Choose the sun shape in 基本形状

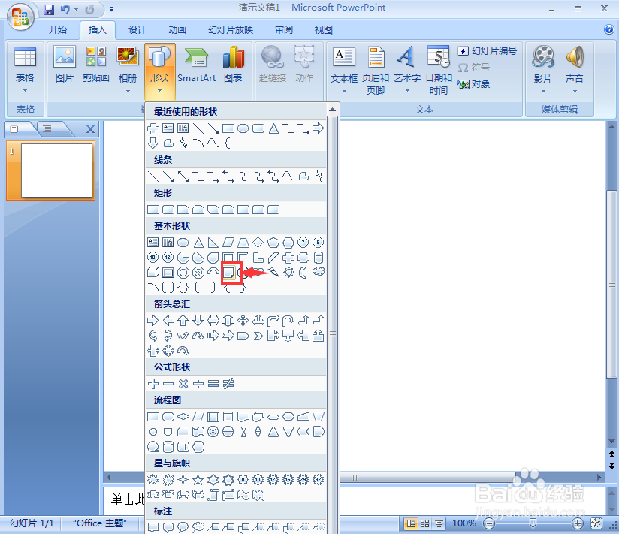288,273
